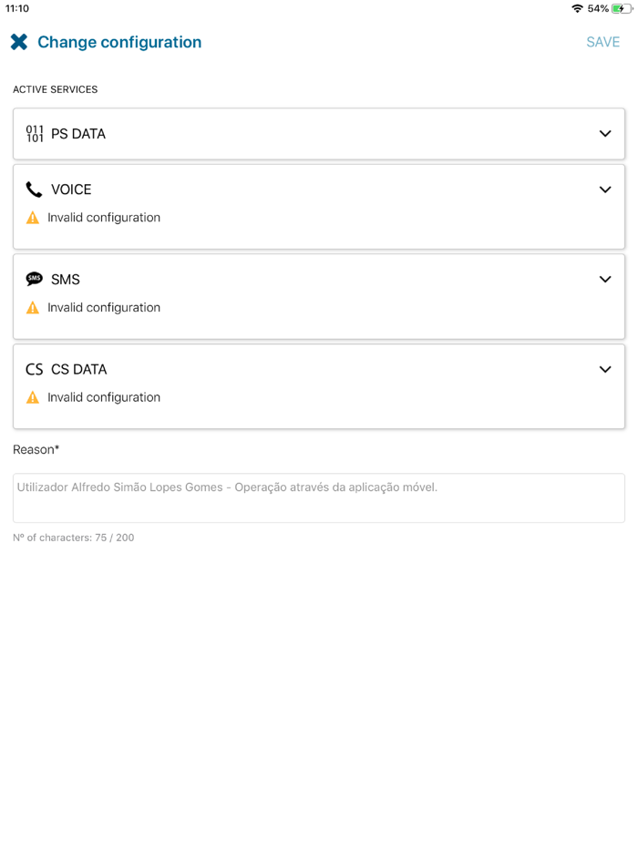The height and width of the screenshot is (851, 638).
Task: Click the character counter below Reason field
Action: [x=72, y=538]
